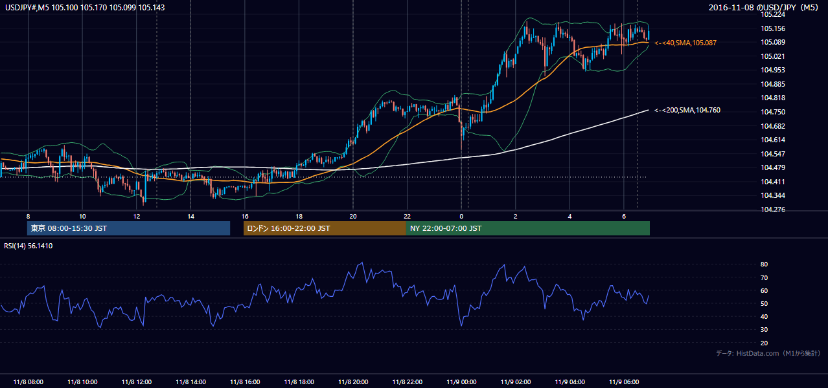Click price axis value 105.156
828x388 pixels.
tap(772, 28)
